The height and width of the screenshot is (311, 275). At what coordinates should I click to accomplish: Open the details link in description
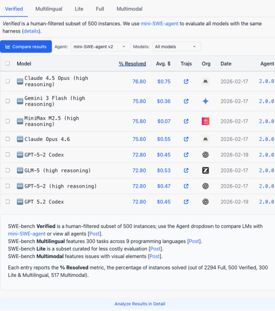point(31,31)
